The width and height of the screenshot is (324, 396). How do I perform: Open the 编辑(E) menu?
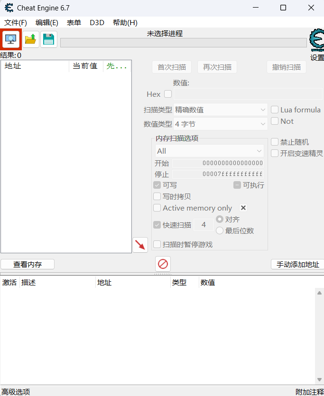point(47,23)
